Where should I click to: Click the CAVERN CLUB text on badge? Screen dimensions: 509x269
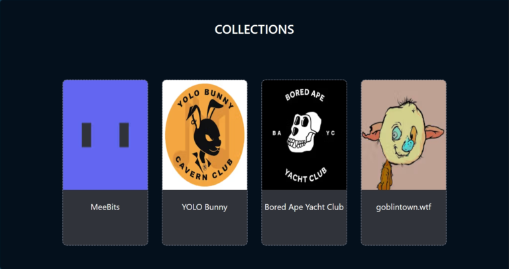(205, 169)
